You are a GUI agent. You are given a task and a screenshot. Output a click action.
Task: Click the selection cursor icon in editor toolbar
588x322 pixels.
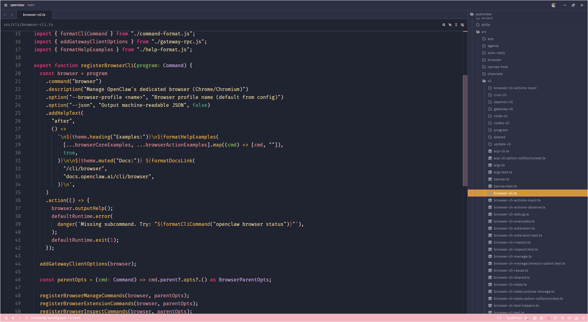(x=456, y=25)
